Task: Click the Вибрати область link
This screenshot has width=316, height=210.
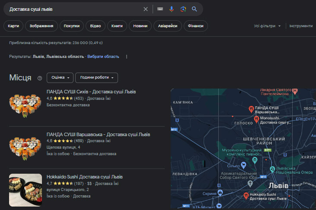Action: pos(103,57)
